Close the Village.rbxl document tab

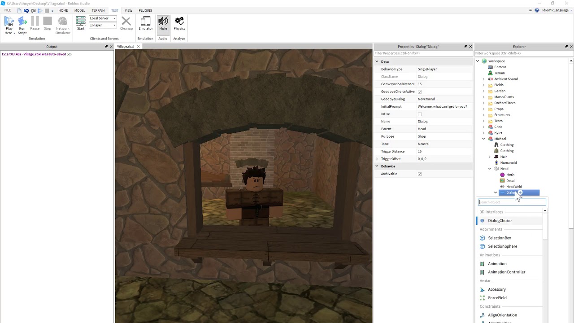(138, 47)
